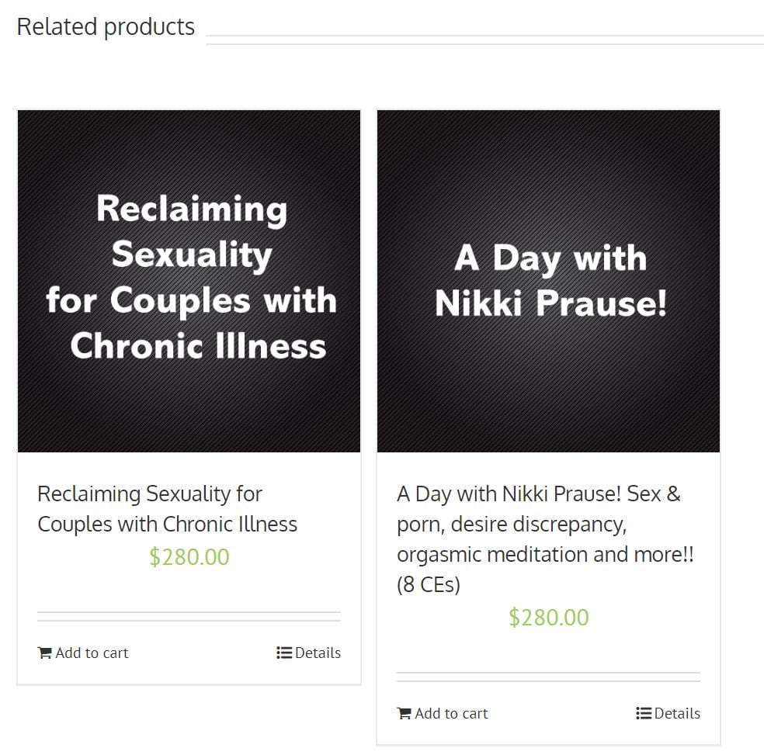Click the list icon beside Details for Reclaiming Sexuality

[x=284, y=653]
